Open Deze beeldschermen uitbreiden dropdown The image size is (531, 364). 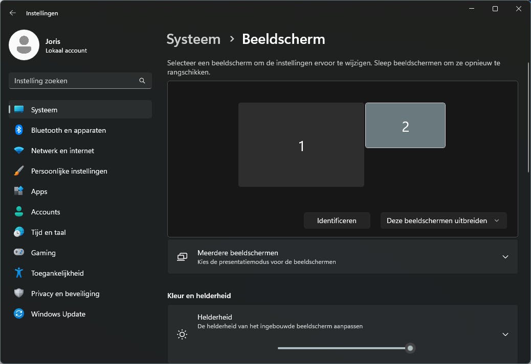pos(443,221)
